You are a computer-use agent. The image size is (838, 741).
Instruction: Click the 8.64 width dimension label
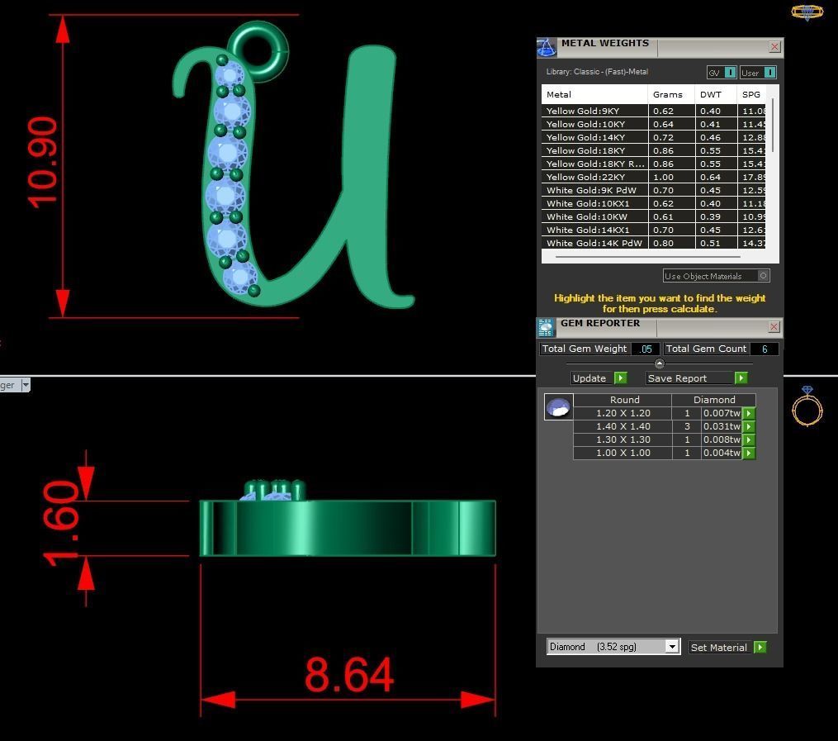[x=349, y=675]
